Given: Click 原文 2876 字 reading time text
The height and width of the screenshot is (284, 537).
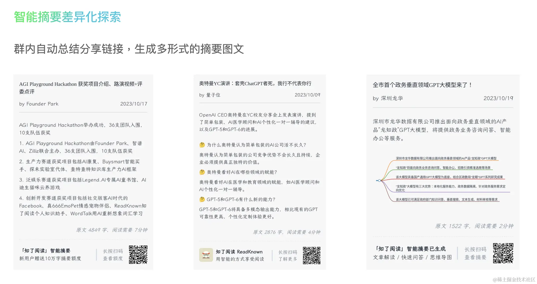Looking at the screenshot, I should 287,232.
